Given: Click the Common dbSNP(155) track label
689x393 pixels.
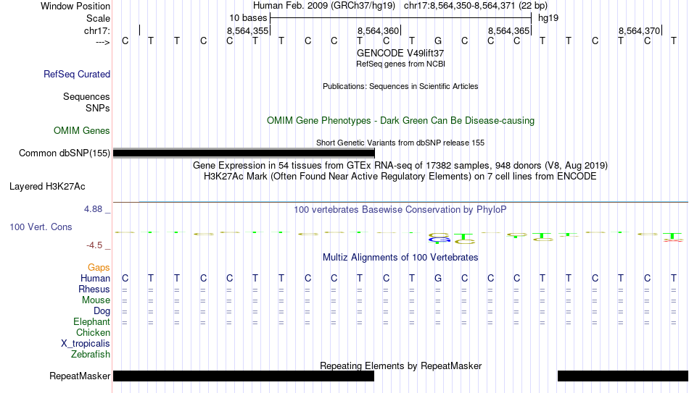Looking at the screenshot, I should (x=65, y=153).
